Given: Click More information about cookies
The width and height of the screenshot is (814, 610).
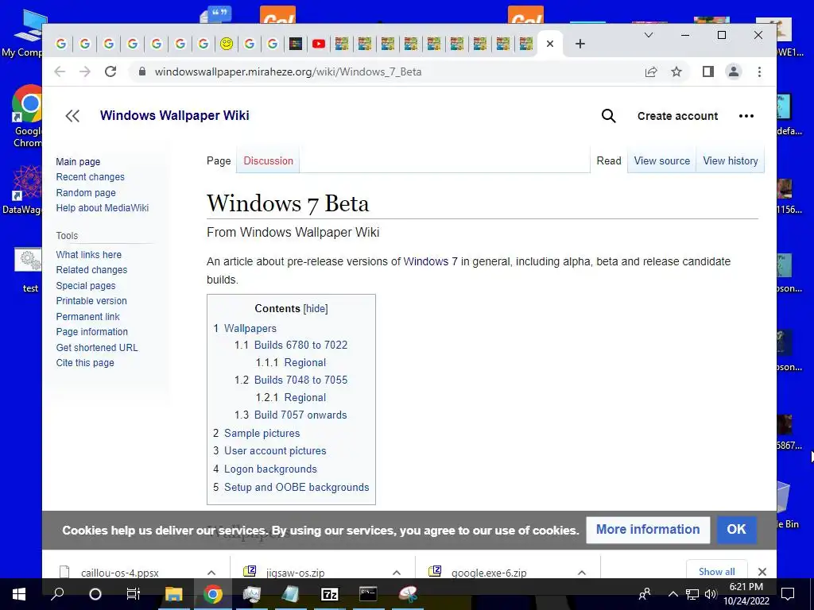Looking at the screenshot, I should tap(648, 530).
